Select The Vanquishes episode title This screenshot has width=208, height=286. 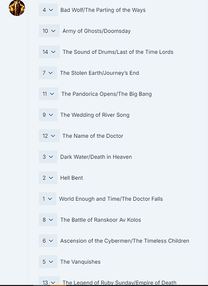81,261
